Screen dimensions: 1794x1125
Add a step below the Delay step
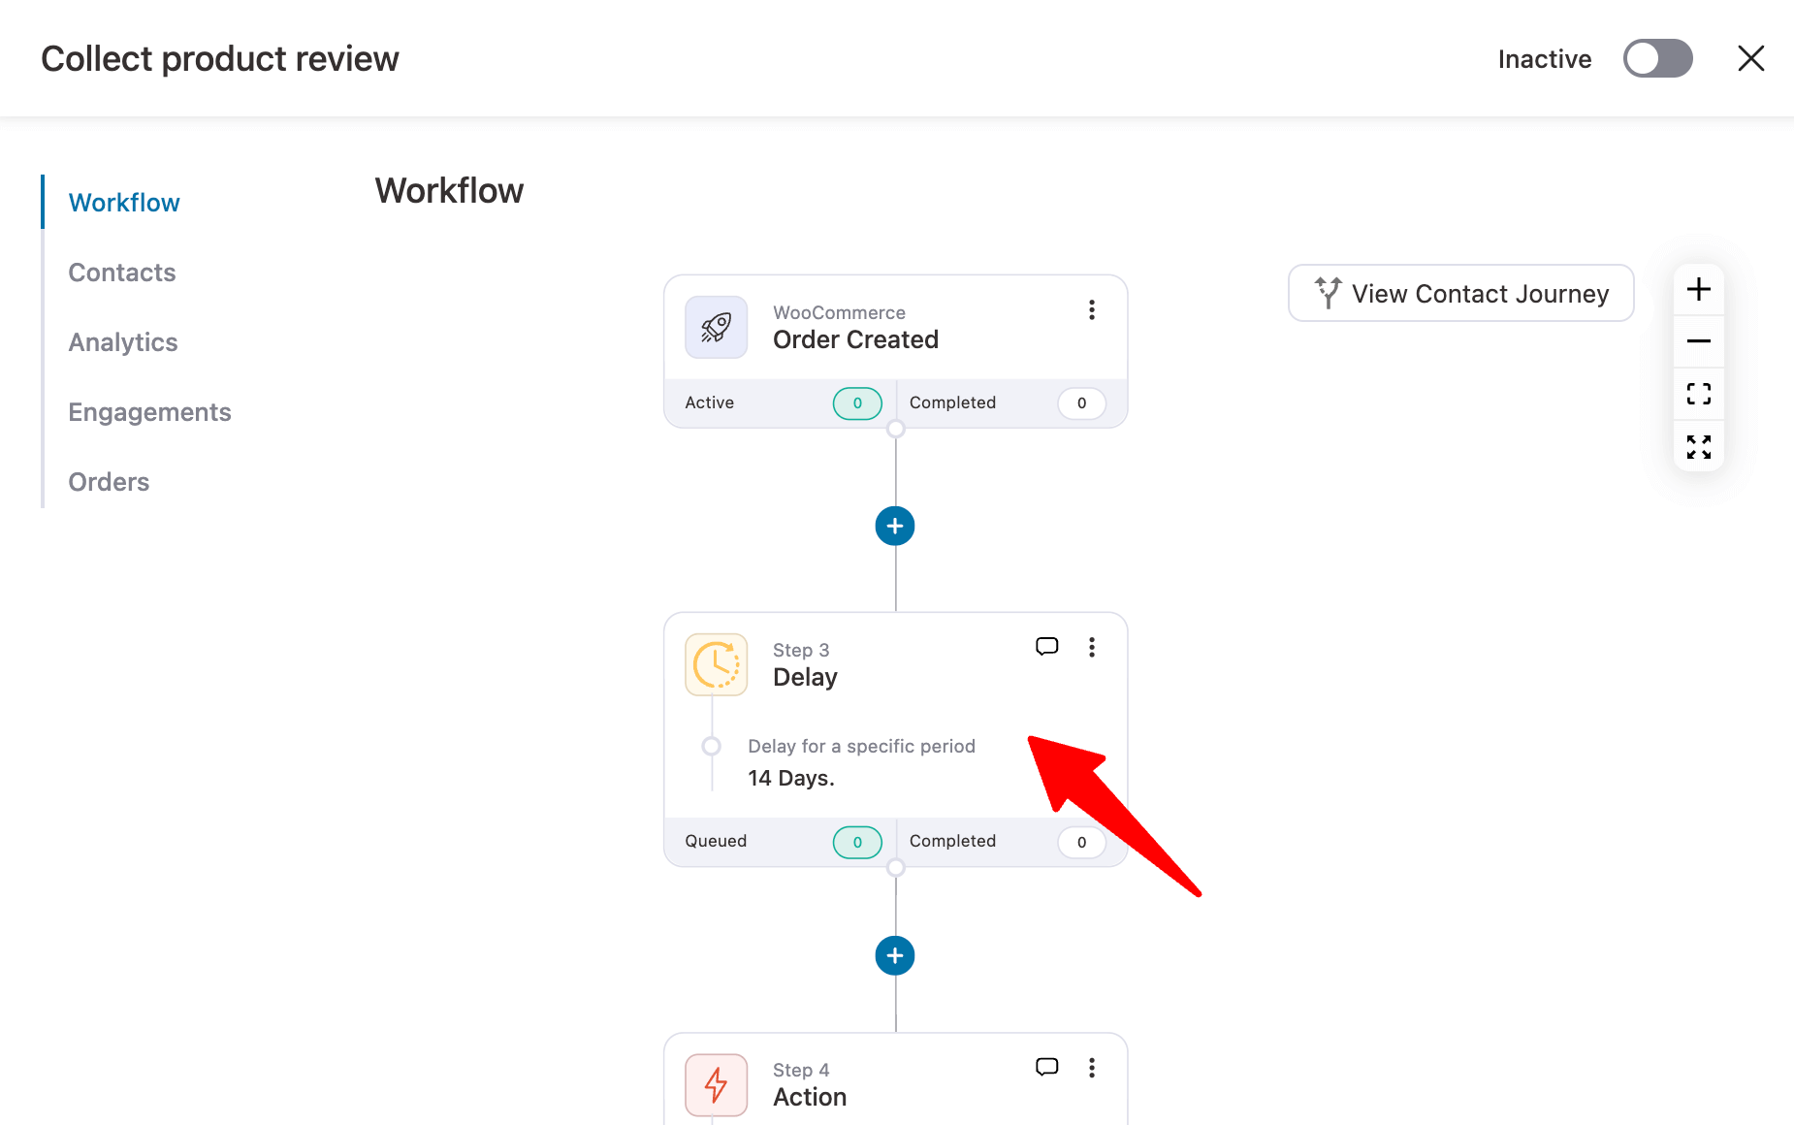[894, 956]
